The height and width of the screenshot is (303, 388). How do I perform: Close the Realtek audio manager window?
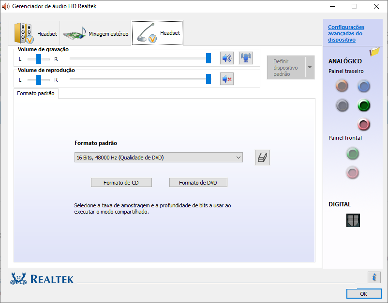tap(376, 6)
